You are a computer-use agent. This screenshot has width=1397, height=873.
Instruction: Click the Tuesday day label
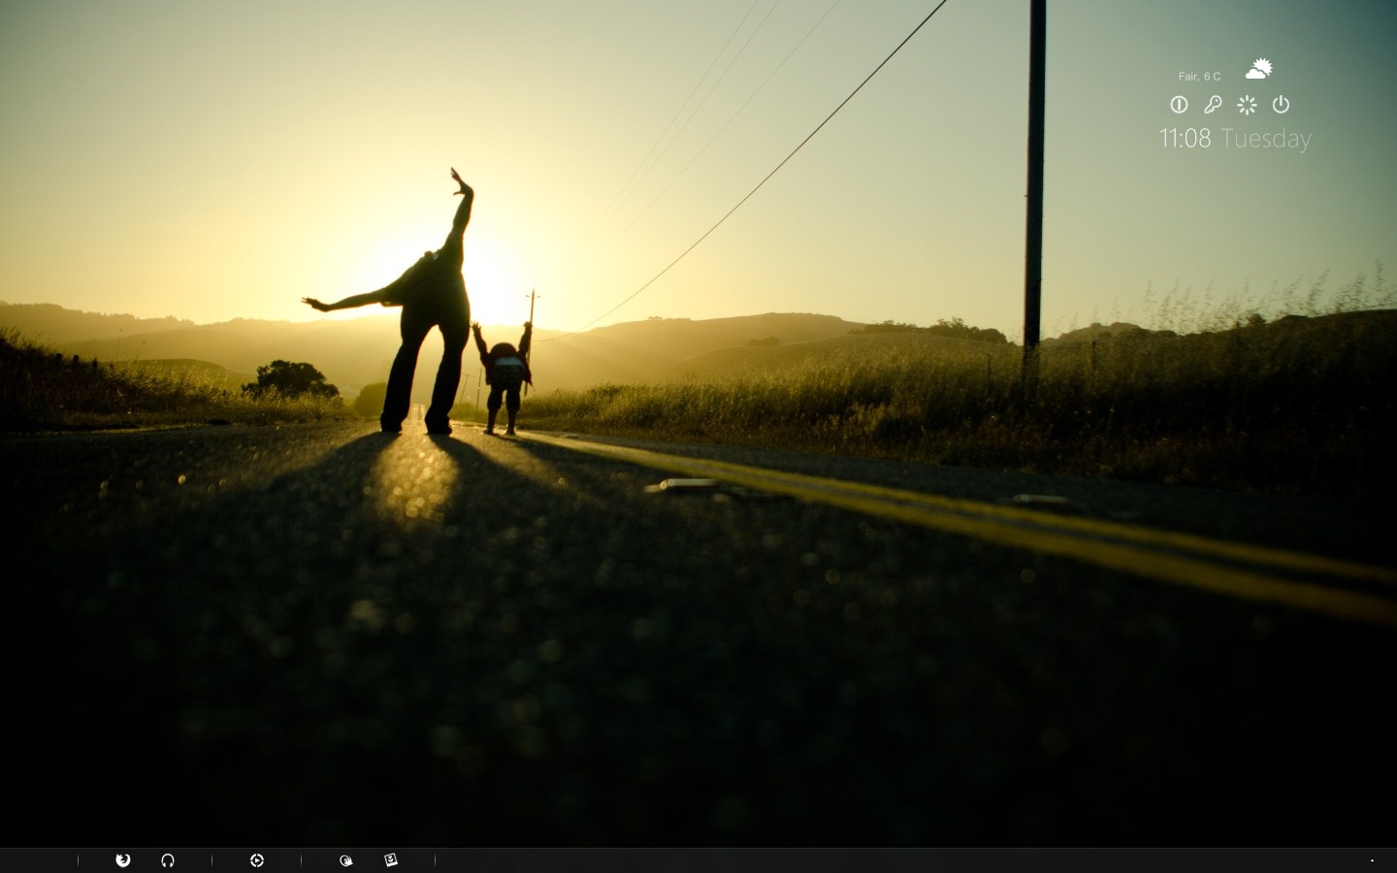(x=1266, y=139)
